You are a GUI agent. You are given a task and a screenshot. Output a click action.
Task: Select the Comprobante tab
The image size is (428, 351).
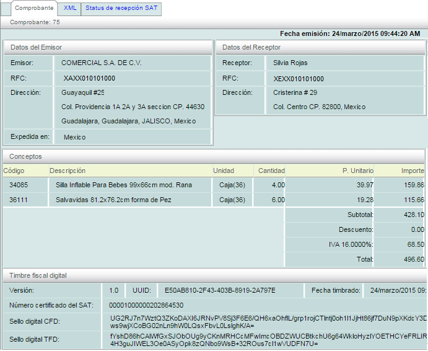[33, 8]
